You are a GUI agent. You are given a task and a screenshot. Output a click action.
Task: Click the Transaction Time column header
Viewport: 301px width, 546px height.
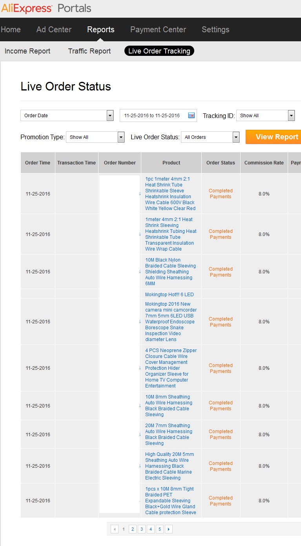point(77,163)
